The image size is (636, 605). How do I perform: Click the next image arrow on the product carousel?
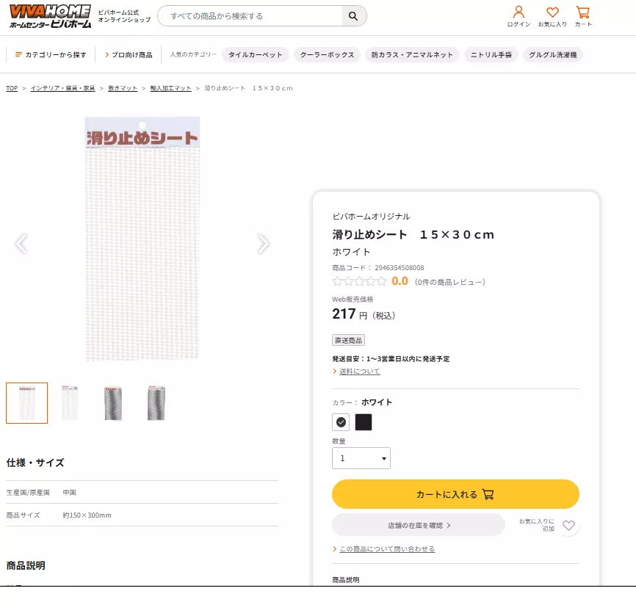[264, 243]
